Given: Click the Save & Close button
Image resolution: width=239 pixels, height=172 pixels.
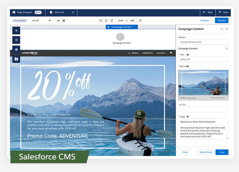Looking at the screenshot, I should (206, 152).
